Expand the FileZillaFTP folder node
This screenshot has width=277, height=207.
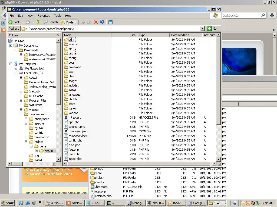click(x=26, y=137)
